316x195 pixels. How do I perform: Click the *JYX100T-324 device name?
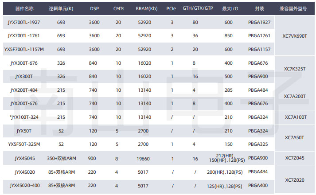click(24, 117)
